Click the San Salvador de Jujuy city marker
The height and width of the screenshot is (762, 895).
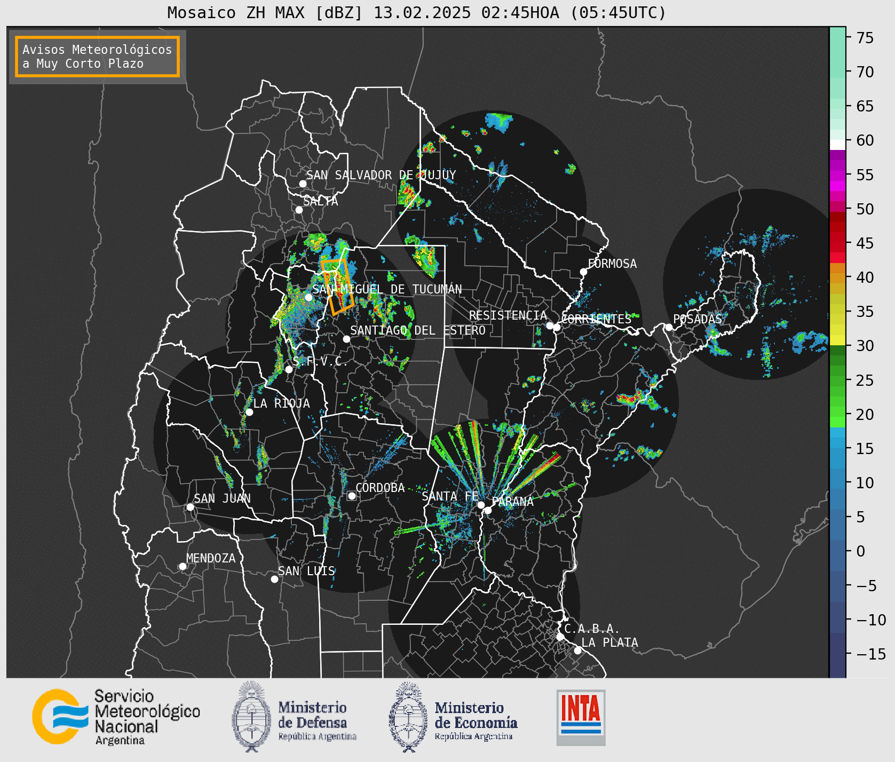[x=303, y=184]
